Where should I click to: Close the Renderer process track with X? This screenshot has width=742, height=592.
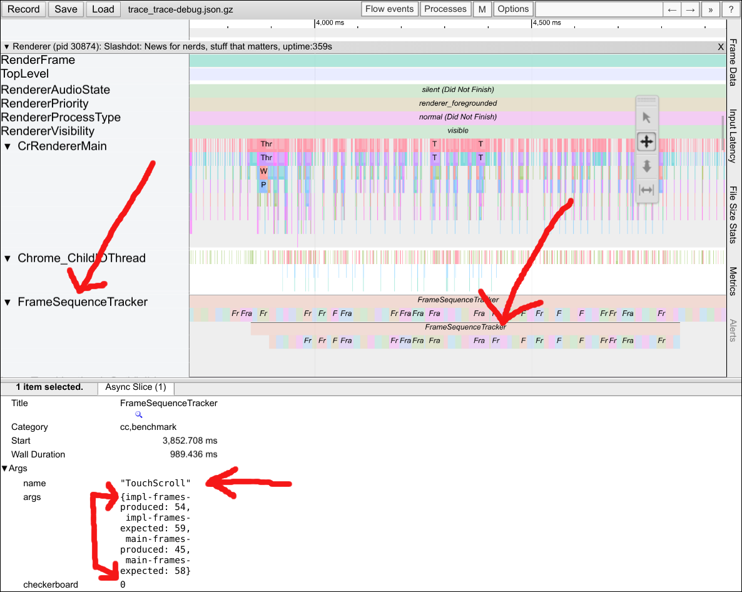721,47
